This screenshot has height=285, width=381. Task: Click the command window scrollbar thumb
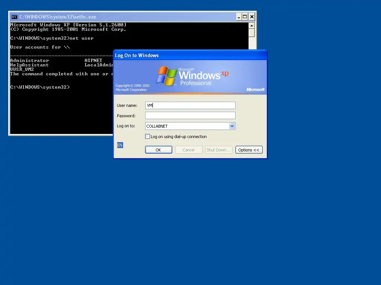pyautogui.click(x=252, y=33)
